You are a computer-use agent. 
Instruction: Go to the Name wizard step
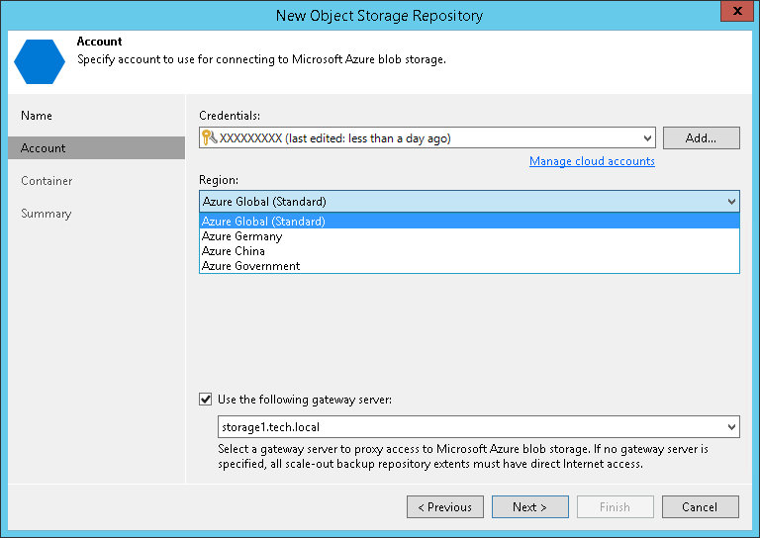pos(37,116)
